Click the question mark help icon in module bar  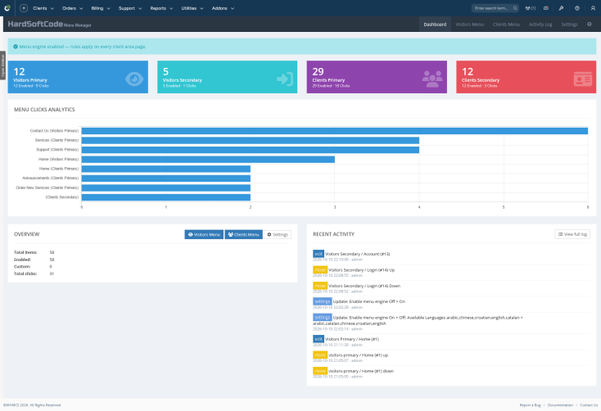pyautogui.click(x=589, y=25)
